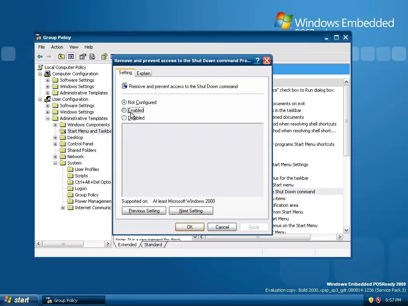The image size is (408, 306).
Task: Open the red security alert tray icon
Action: [378, 300]
